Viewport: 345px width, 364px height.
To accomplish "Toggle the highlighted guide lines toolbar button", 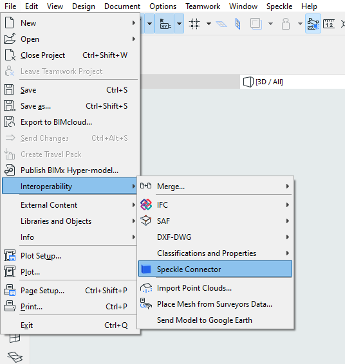I will coord(313,23).
